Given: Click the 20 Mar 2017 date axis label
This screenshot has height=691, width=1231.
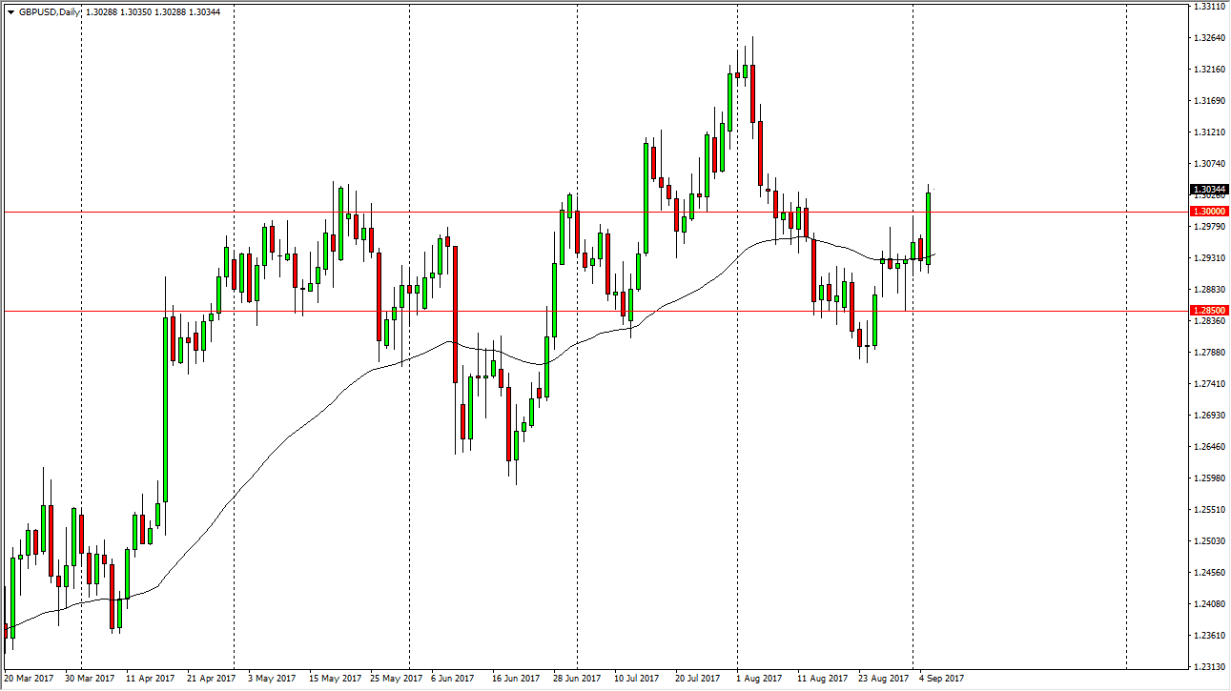Looking at the screenshot, I should (30, 679).
